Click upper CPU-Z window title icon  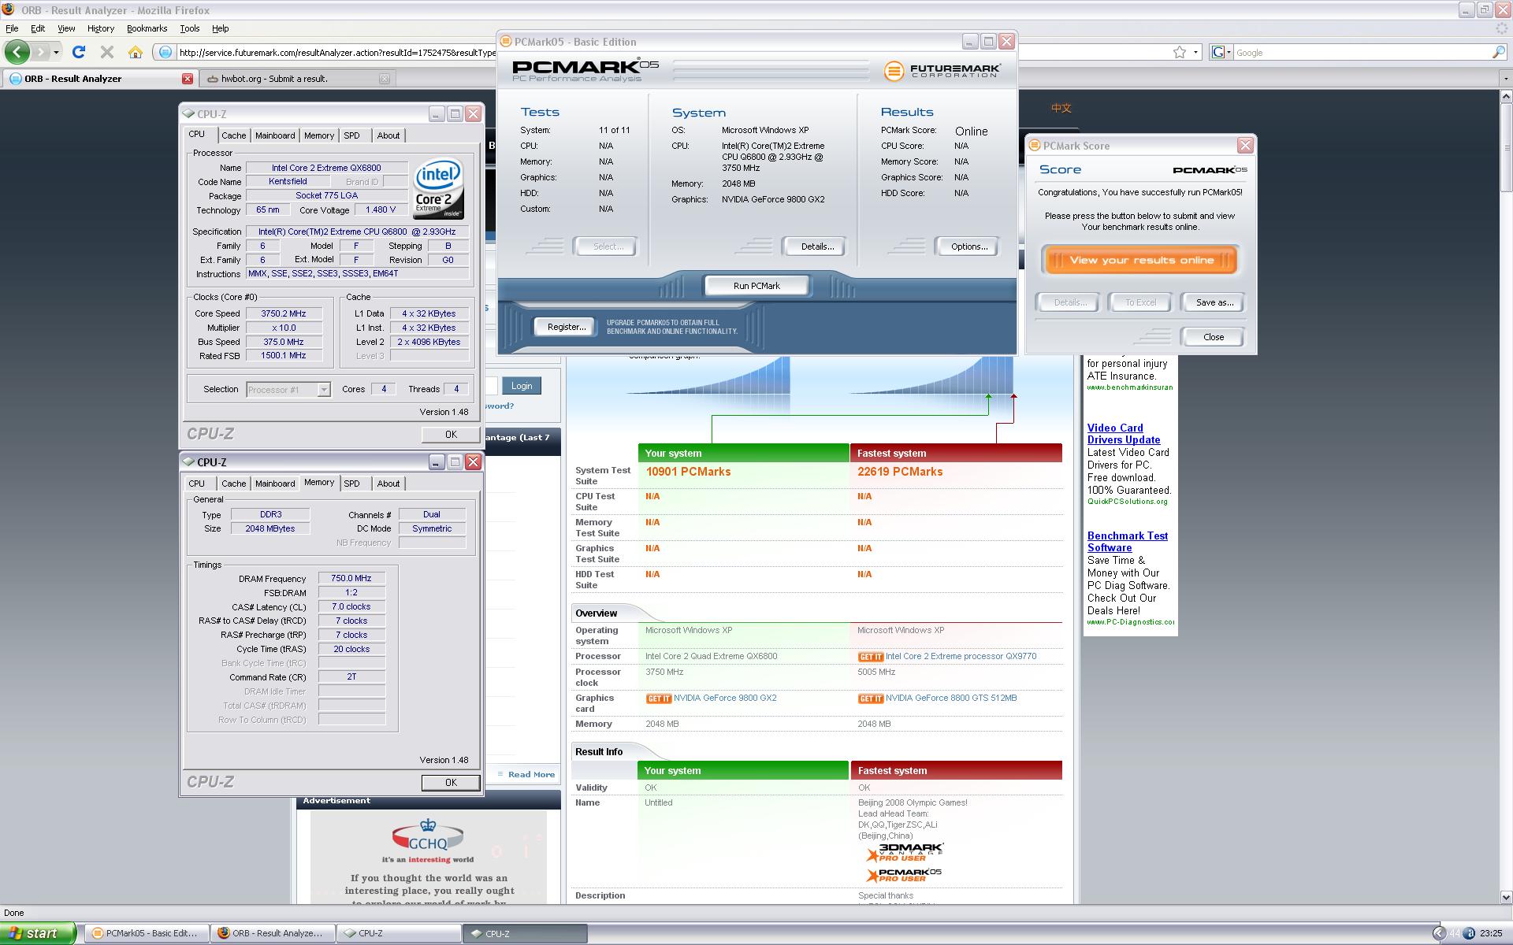189,114
